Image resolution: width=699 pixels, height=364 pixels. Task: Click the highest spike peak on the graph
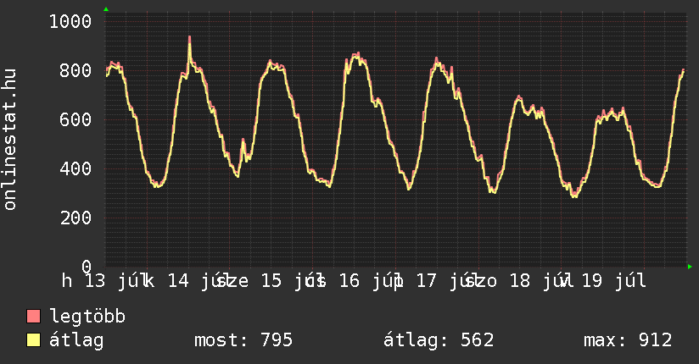tap(189, 38)
